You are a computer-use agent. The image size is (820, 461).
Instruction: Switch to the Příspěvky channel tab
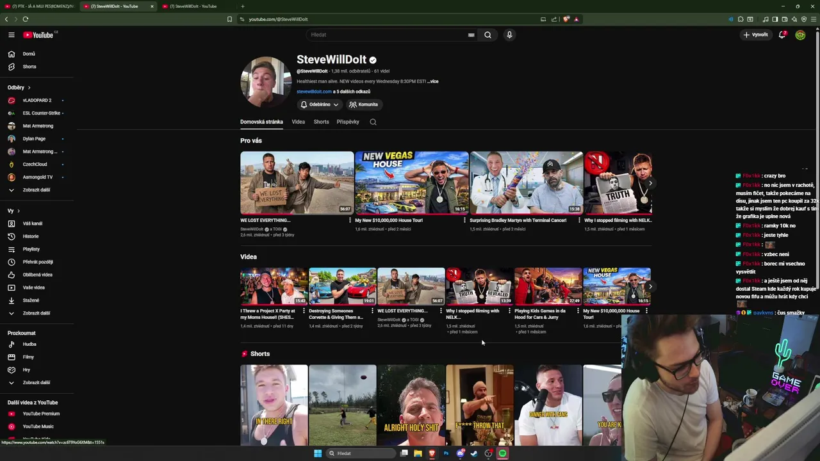tap(348, 122)
